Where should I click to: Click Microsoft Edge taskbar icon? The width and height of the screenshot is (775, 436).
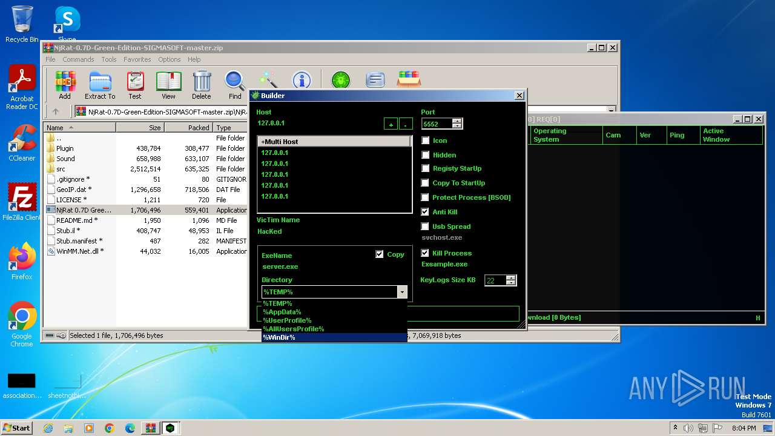pos(130,428)
